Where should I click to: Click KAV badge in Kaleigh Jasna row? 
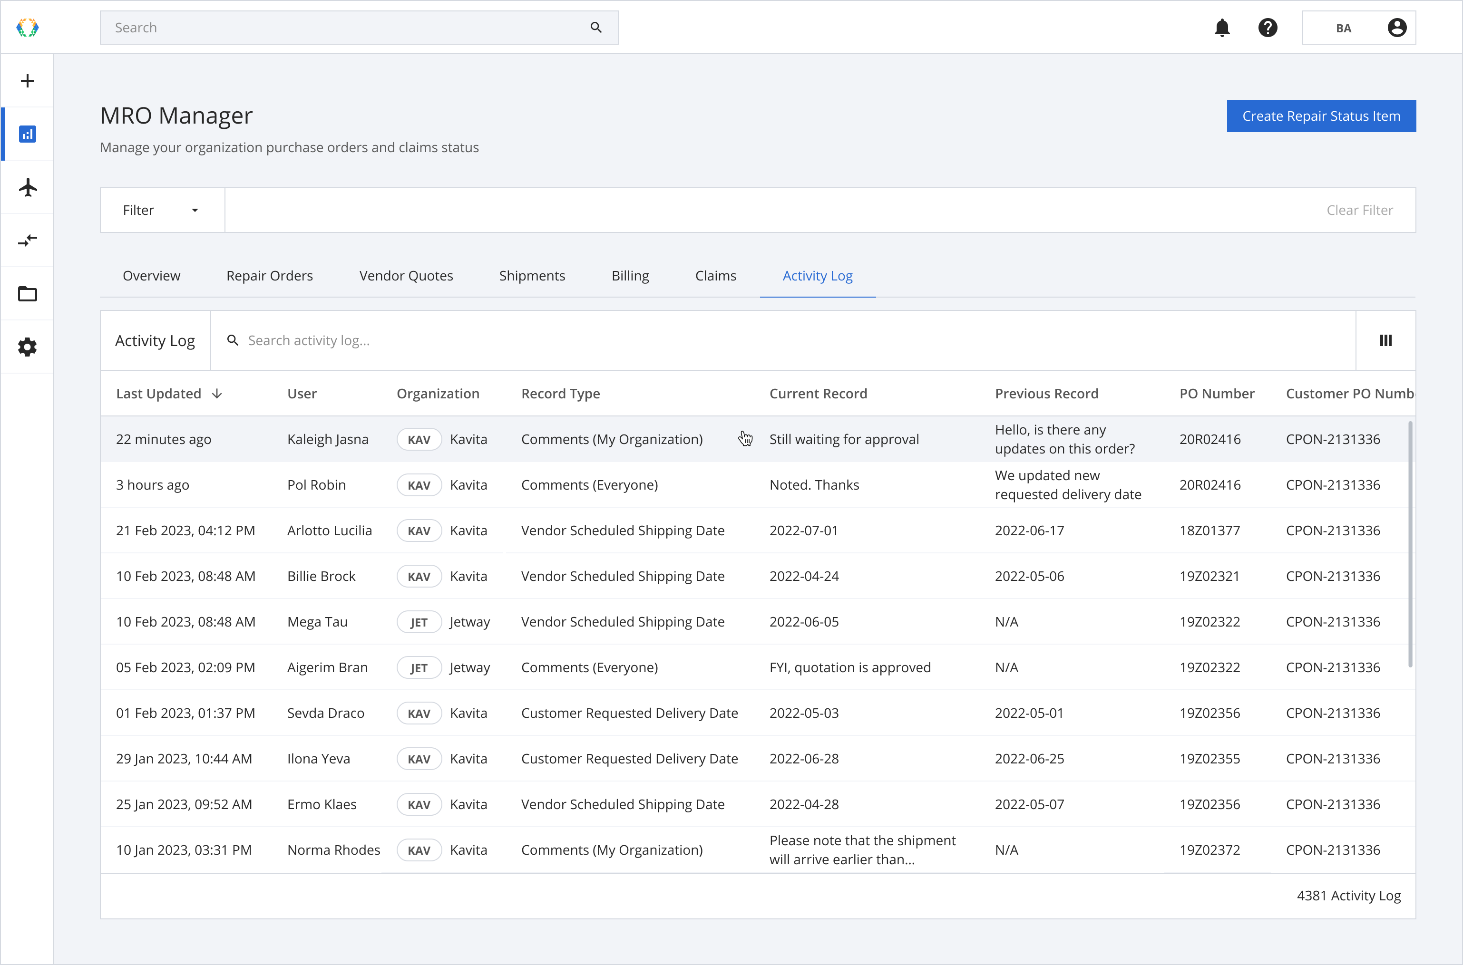tap(419, 439)
